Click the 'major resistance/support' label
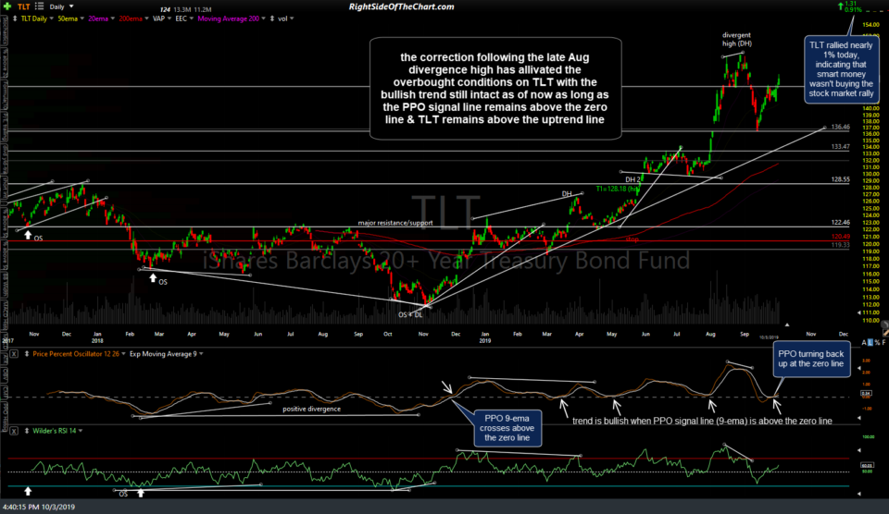 tap(395, 223)
